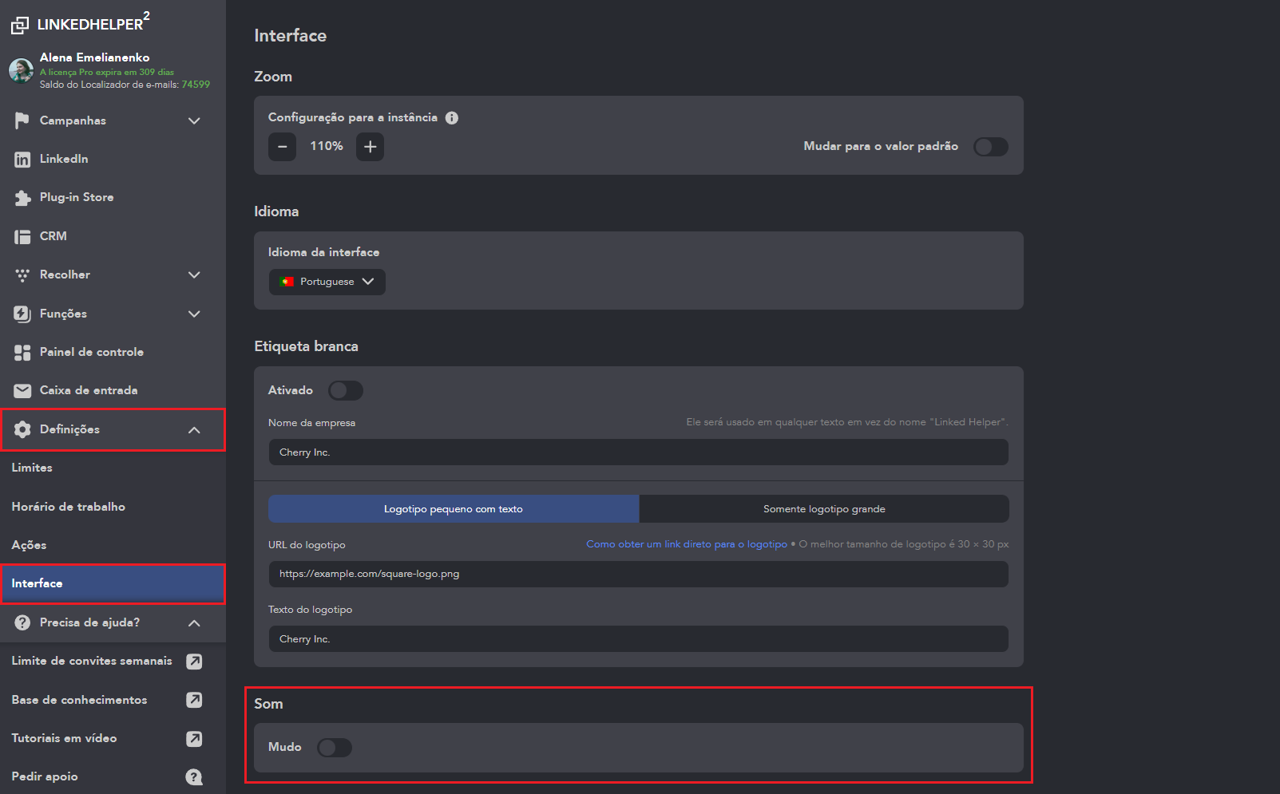The height and width of the screenshot is (794, 1280).
Task: Click the Nome da empresa text field
Action: pyautogui.click(x=638, y=452)
